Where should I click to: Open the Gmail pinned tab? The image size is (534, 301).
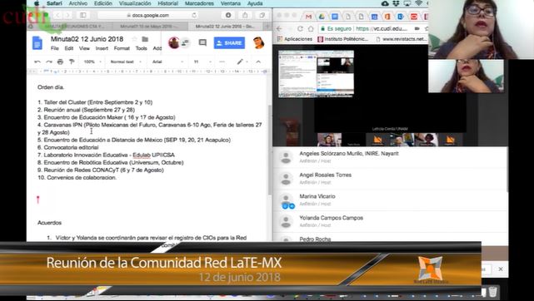click(x=308, y=17)
